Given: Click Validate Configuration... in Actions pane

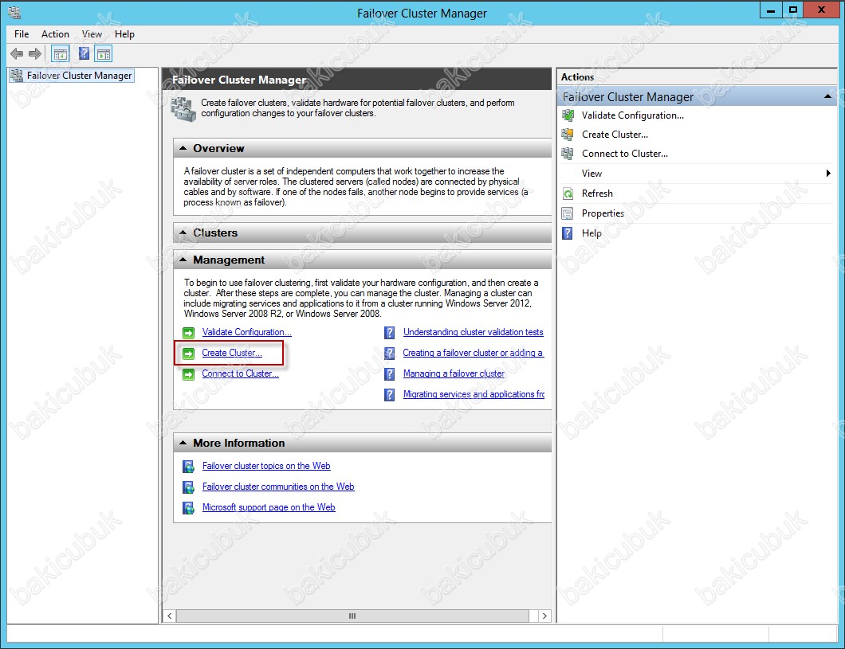Looking at the screenshot, I should click(x=633, y=115).
